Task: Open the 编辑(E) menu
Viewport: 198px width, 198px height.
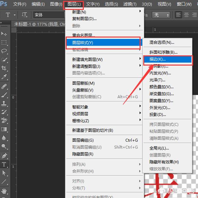Action: point(38,4)
